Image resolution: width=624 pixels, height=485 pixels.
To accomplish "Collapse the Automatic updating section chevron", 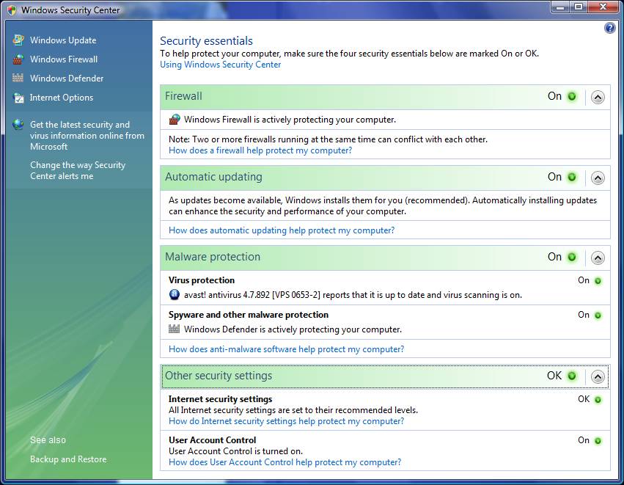I will [x=598, y=178].
